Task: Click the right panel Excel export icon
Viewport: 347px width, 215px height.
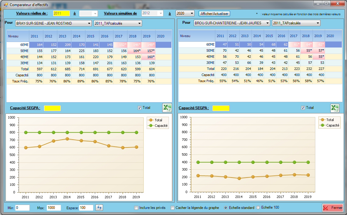Action: [x=334, y=108]
